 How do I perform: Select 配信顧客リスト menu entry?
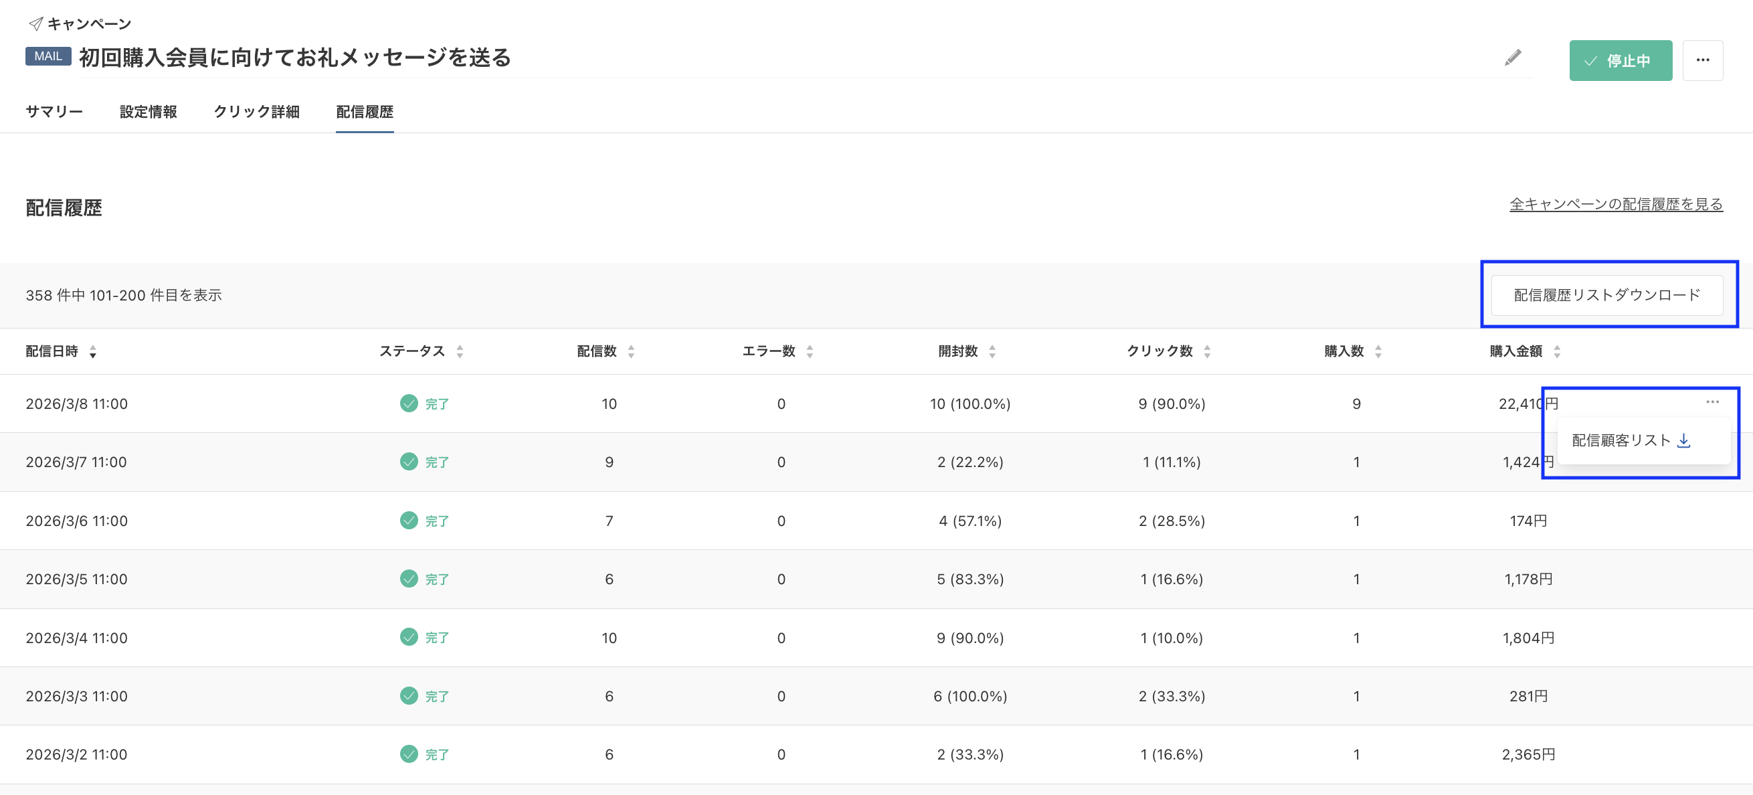click(1621, 440)
